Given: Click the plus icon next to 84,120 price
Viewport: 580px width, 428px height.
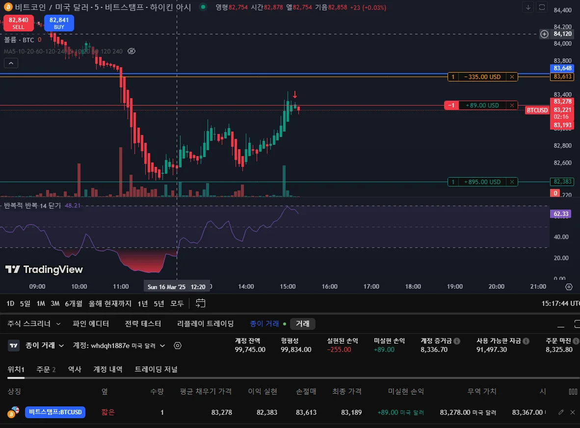Looking at the screenshot, I should point(544,34).
